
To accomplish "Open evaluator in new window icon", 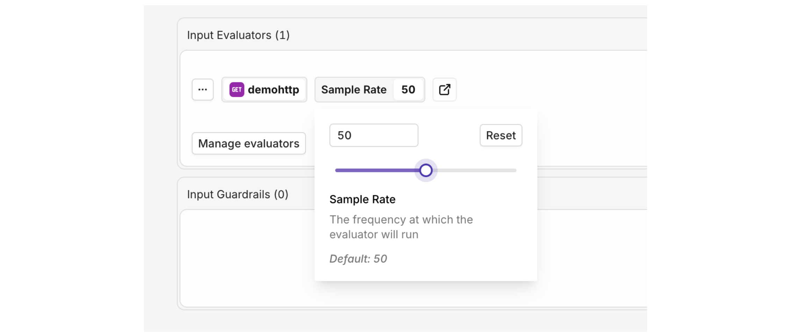I will [444, 90].
